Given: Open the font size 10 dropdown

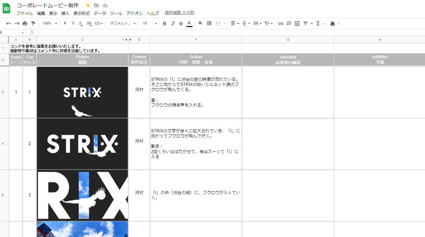Looking at the screenshot, I should tap(150, 24).
